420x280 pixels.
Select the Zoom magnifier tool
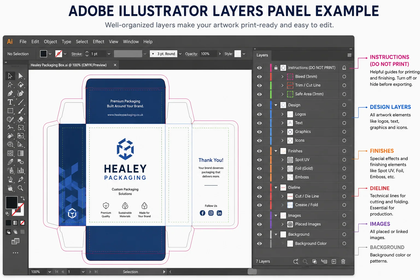[21, 188]
